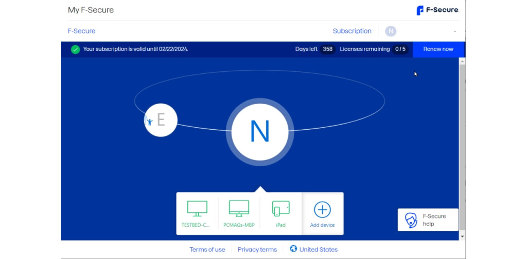The width and height of the screenshot is (527, 259).
Task: Click the Add device plus icon
Action: (322, 209)
